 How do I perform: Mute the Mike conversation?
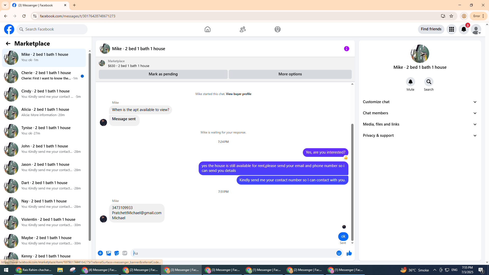pyautogui.click(x=410, y=82)
